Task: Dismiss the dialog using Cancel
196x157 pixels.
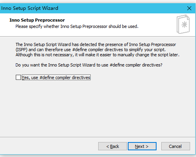Action: coord(175,146)
